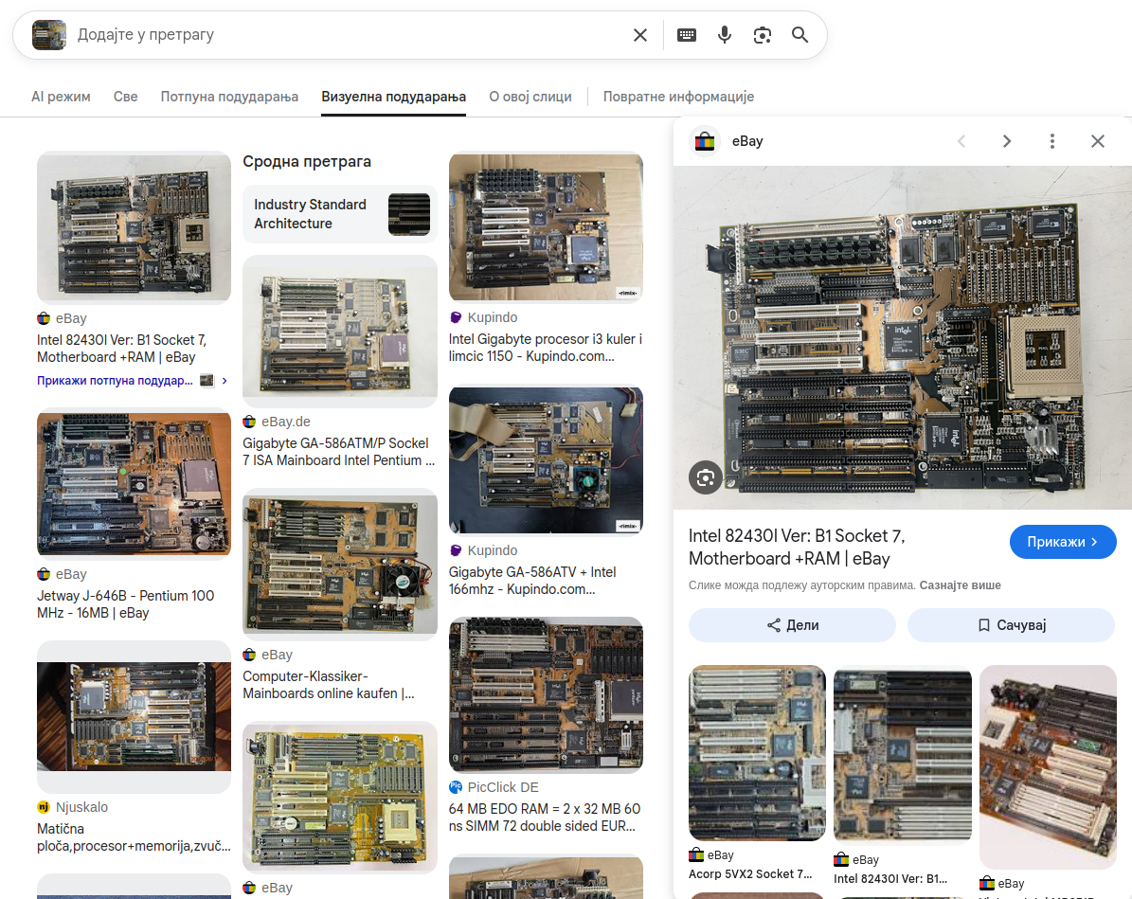Open the Kupindo 'Gigabyte GA-586ATV' thumbnail
Viewport: 1132px width, 899px height.
point(546,459)
